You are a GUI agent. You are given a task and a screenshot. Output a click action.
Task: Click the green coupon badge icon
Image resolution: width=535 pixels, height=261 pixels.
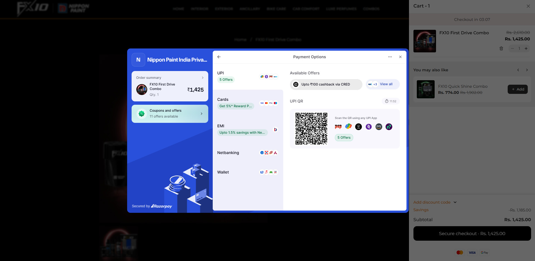coord(142,114)
